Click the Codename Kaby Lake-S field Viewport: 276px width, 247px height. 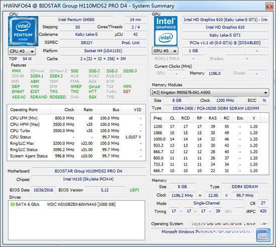pyautogui.click(x=86, y=34)
